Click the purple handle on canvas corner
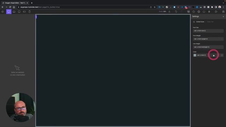 click(x=36, y=17)
